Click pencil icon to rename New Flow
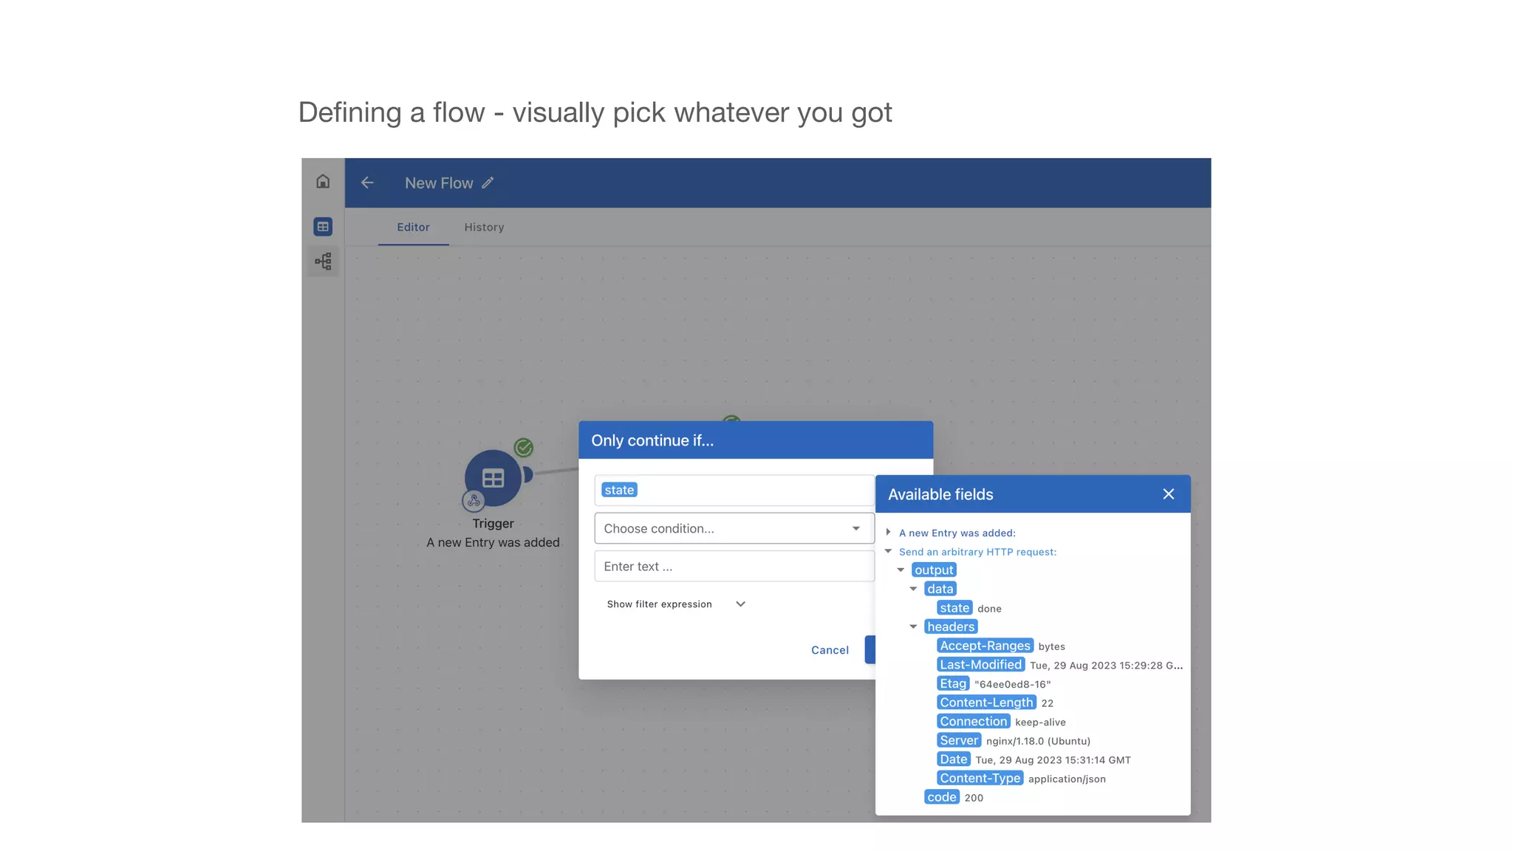1513x851 pixels. pos(488,183)
